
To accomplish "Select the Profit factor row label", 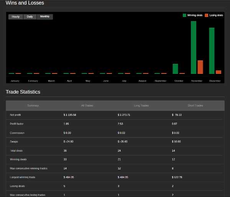I will 17,124.
